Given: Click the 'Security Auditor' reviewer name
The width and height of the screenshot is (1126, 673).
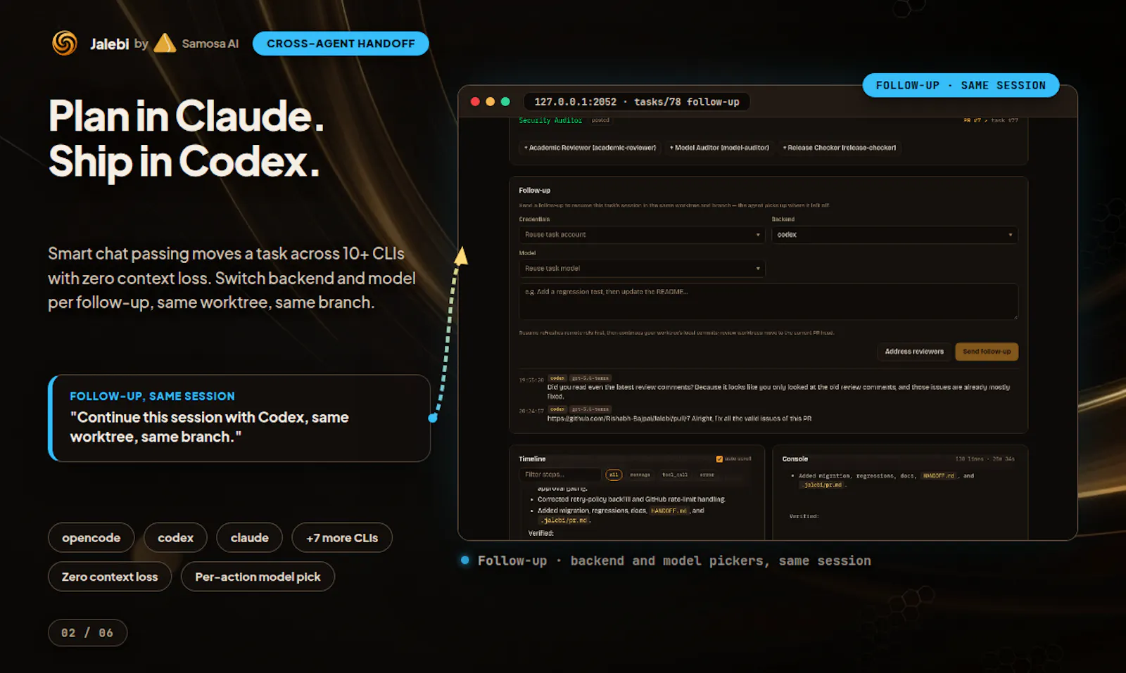Looking at the screenshot, I should tap(550, 120).
